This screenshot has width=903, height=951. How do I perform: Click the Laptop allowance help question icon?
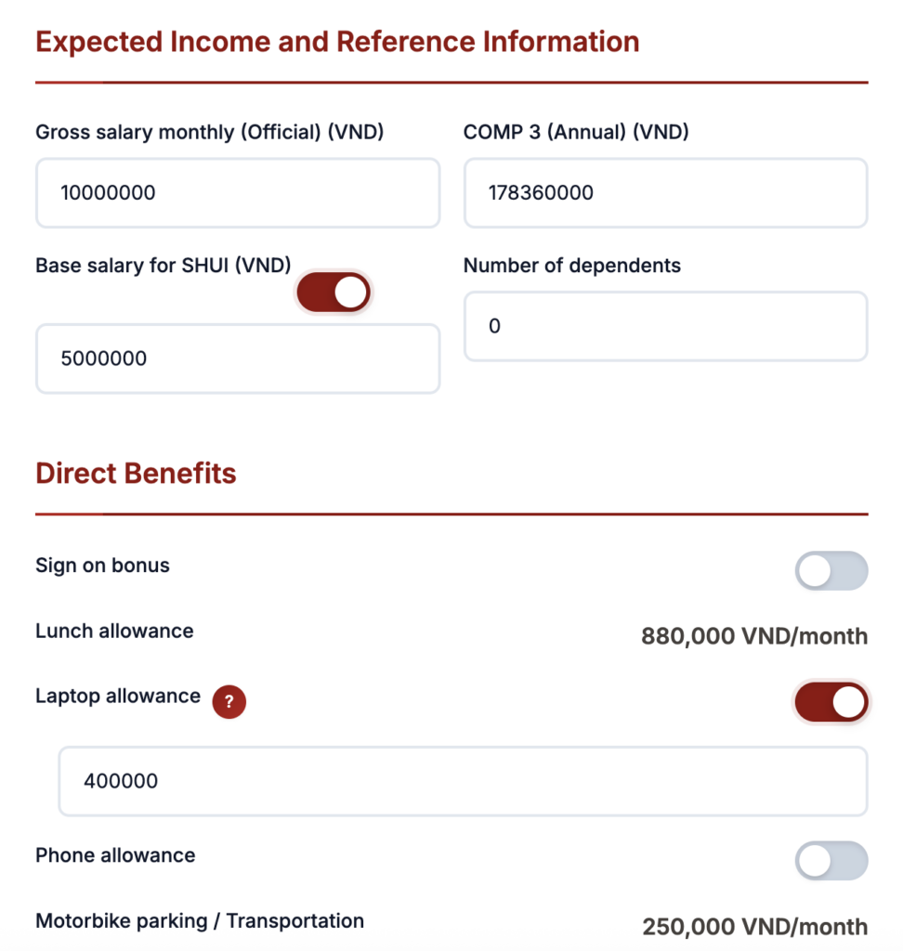click(229, 702)
